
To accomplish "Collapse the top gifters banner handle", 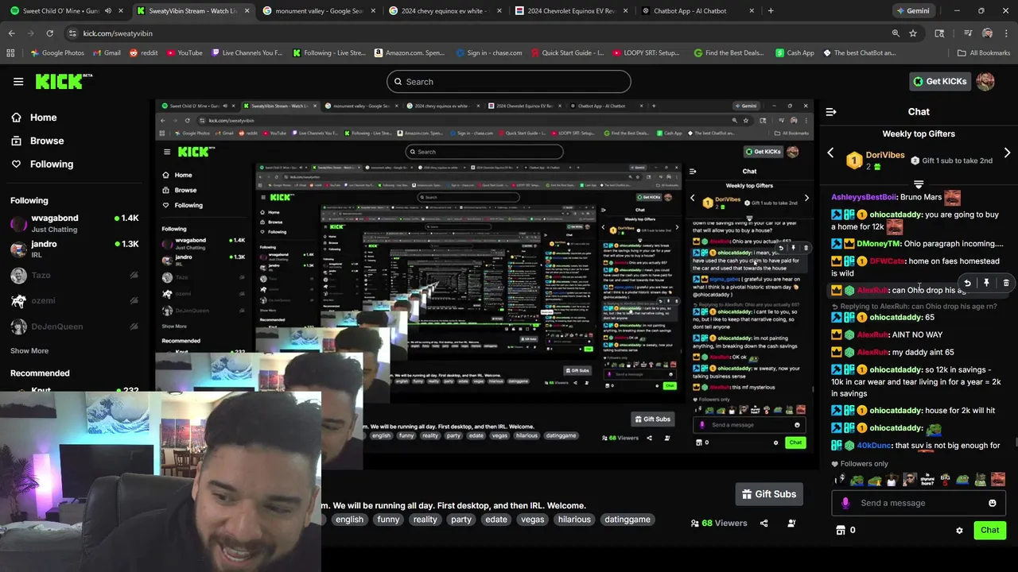I will pyautogui.click(x=919, y=185).
